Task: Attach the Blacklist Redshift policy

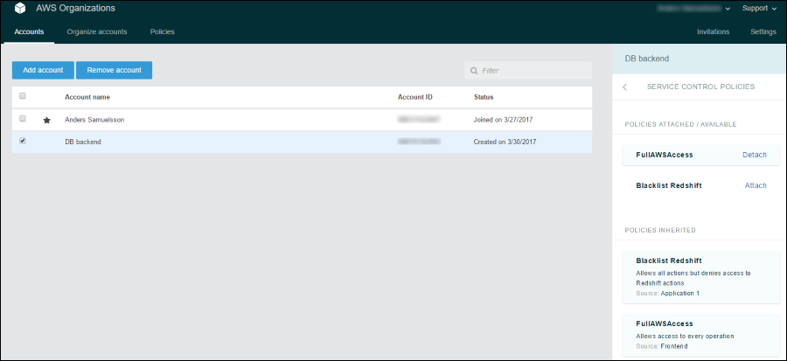Action: click(x=756, y=185)
